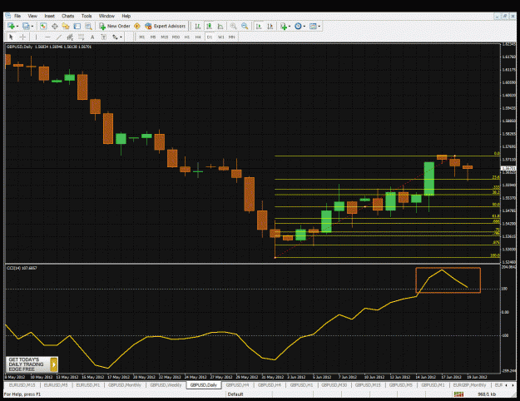Screen dimensions: 520x401
Task: Switch to the EURUSD,M15 chart tab
Action: (22, 385)
